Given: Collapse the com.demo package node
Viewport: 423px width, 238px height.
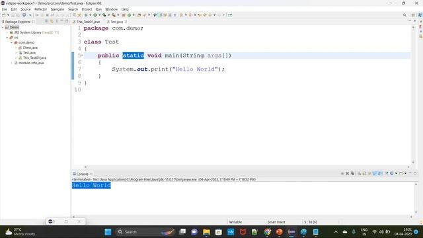Looking at the screenshot, I should click(12, 42).
